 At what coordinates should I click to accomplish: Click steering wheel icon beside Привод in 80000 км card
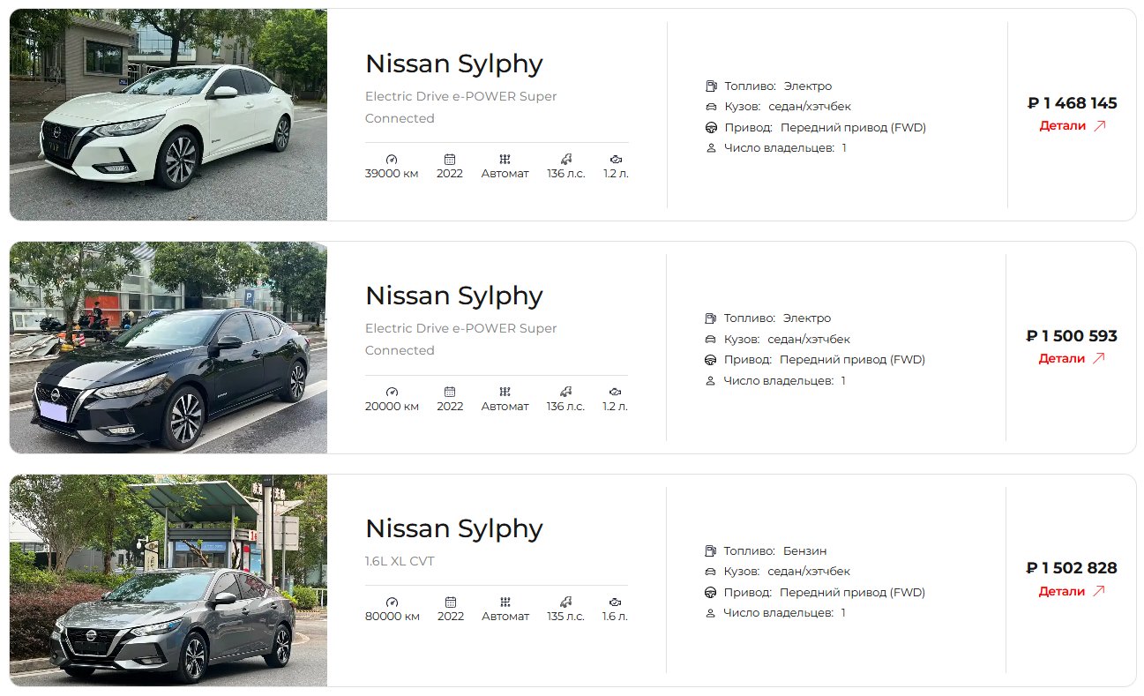[710, 593]
